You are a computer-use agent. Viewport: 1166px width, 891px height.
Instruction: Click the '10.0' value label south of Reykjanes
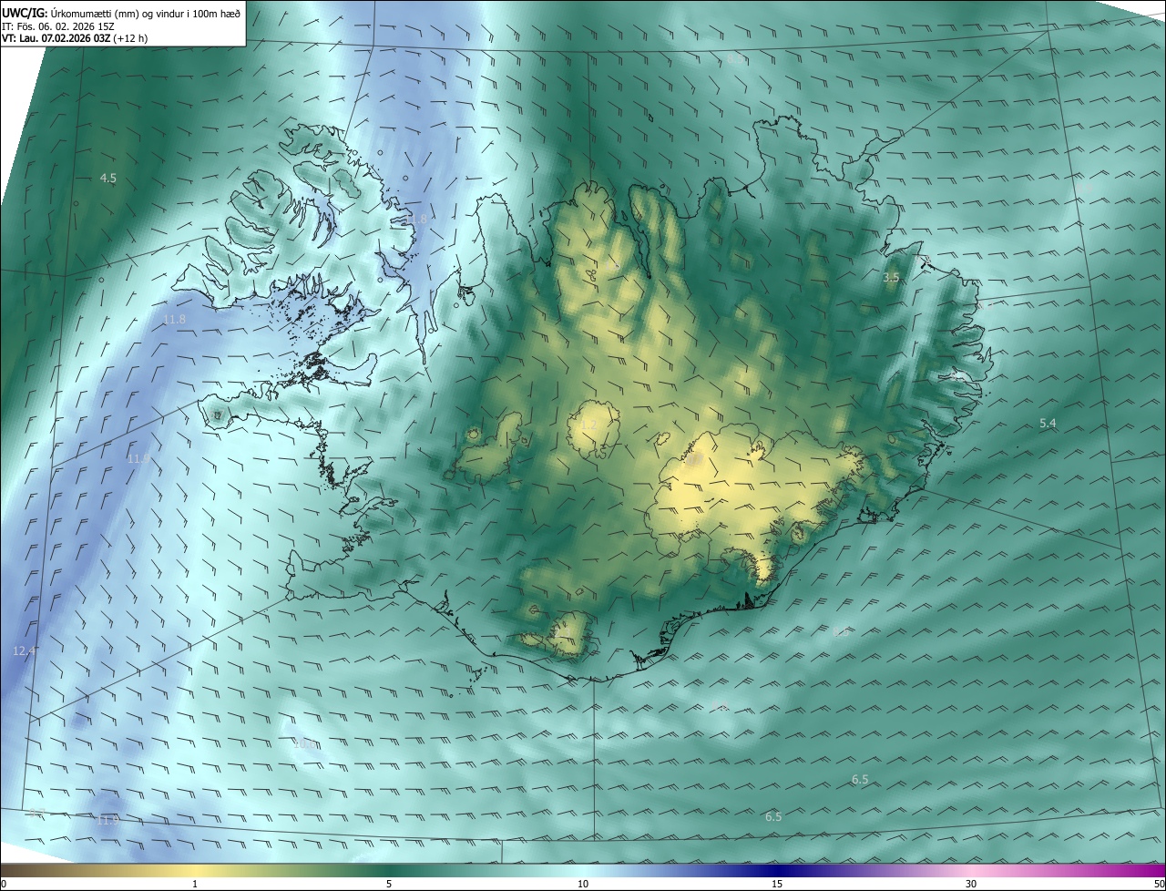coord(305,744)
